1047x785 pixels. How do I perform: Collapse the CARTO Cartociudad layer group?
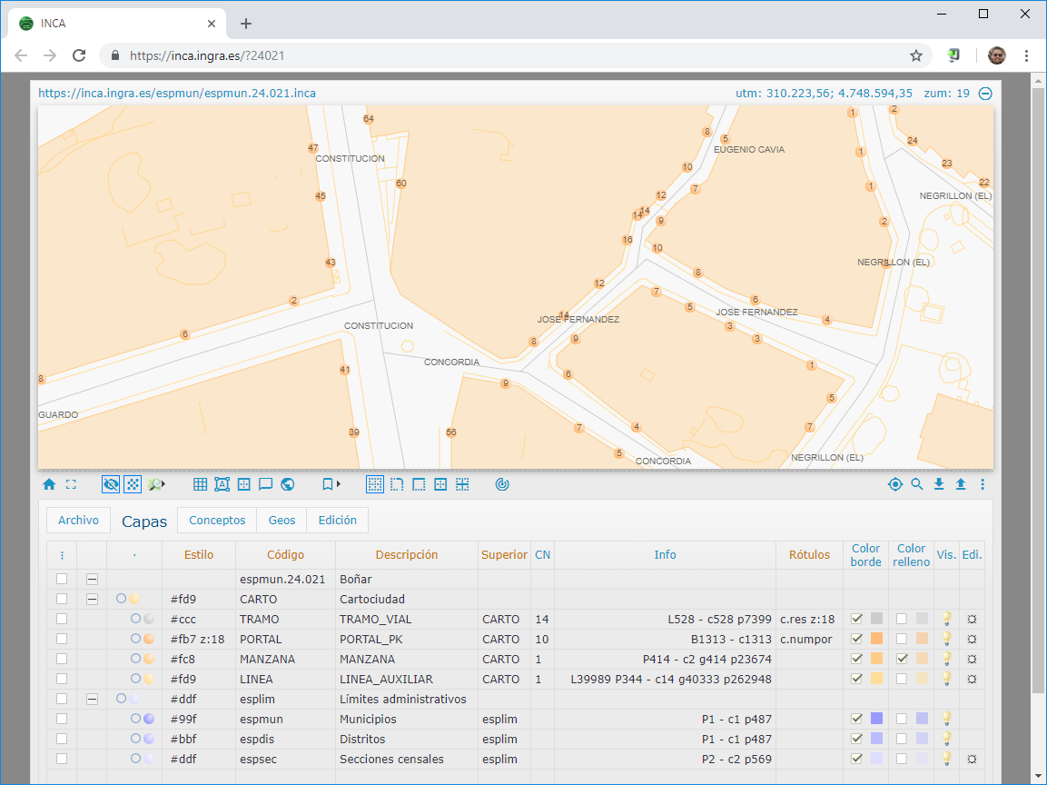pyautogui.click(x=92, y=599)
